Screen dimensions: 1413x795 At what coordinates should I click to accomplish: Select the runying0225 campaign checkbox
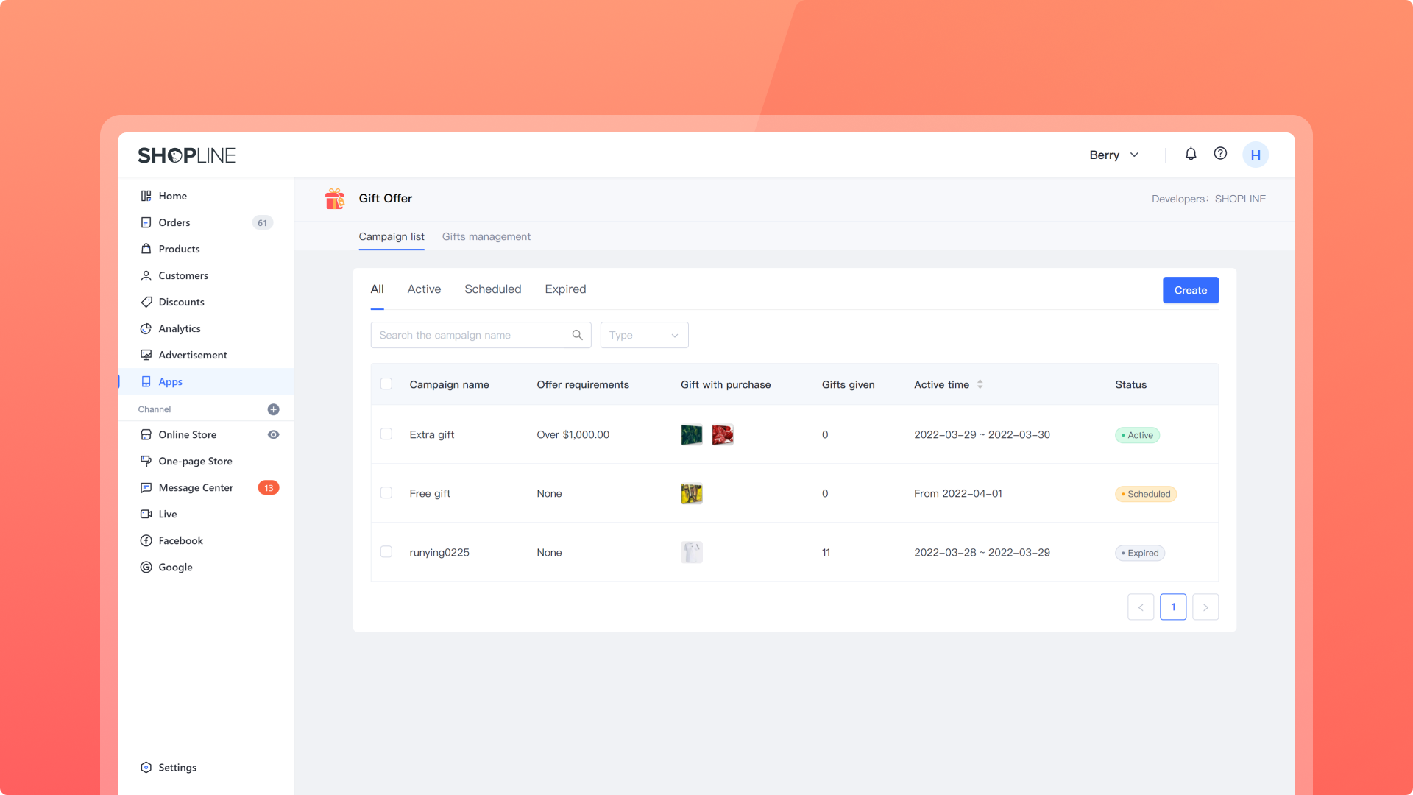tap(386, 552)
